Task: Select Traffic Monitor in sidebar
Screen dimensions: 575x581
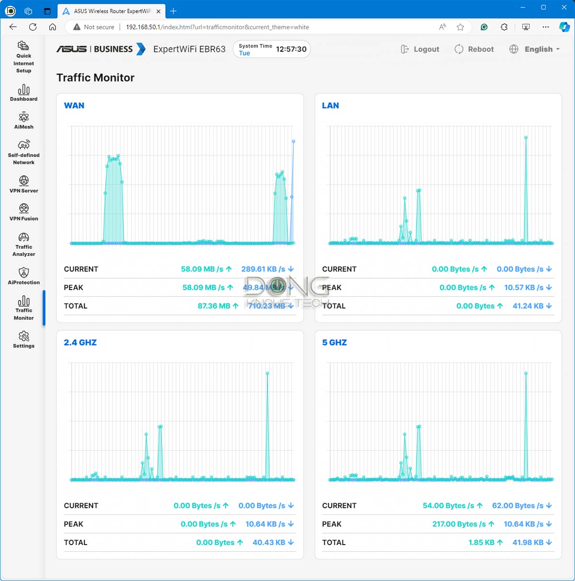Action: point(23,308)
